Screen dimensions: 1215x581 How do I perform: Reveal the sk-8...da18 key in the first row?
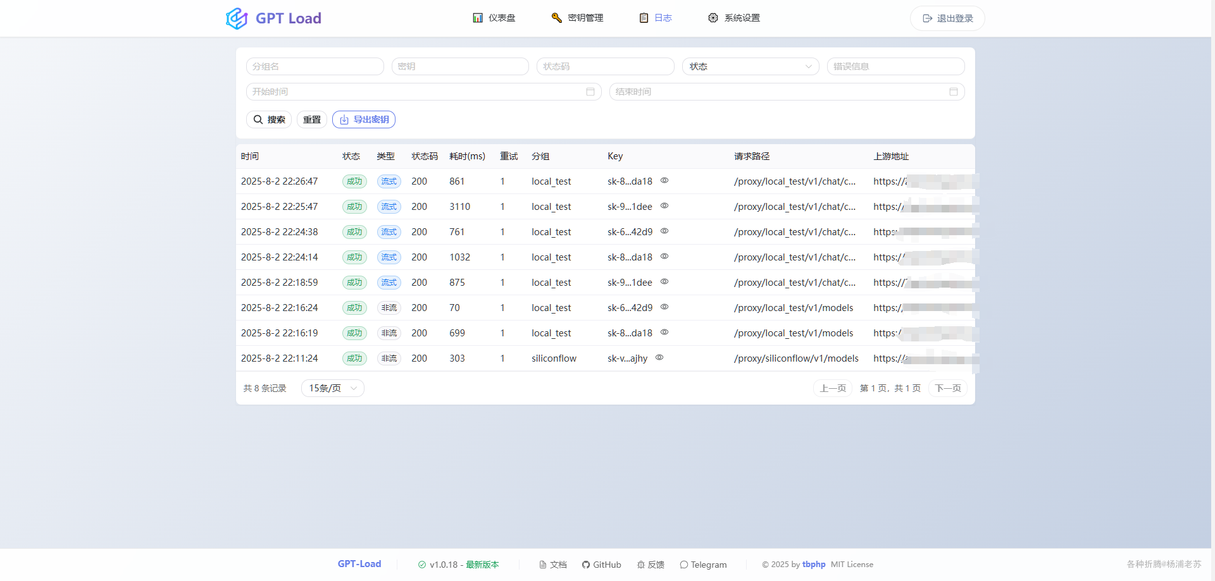[664, 181]
